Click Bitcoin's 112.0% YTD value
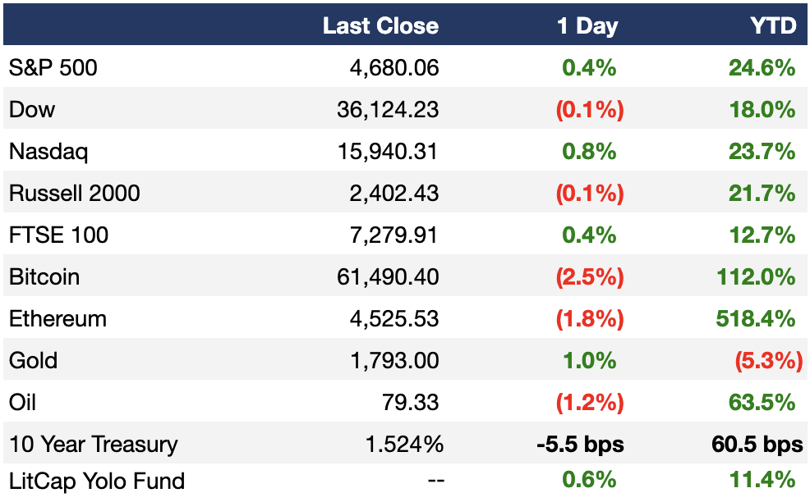810x502 pixels. click(757, 277)
